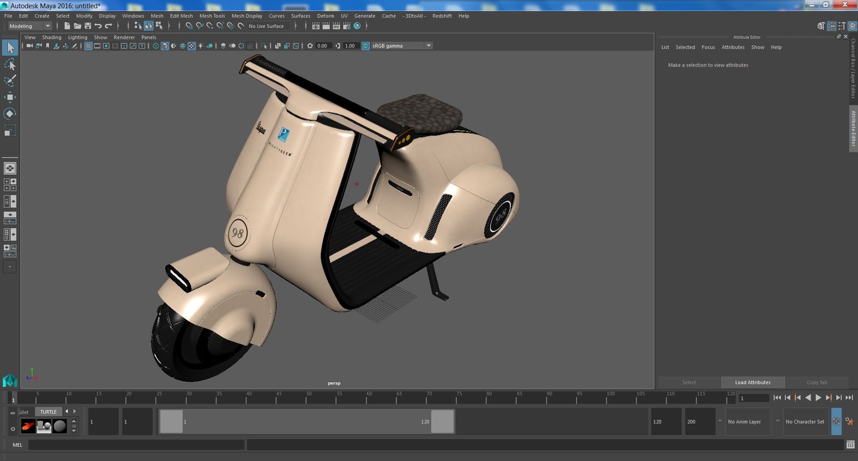This screenshot has height=461, width=858.
Task: Open the Redshift menu
Action: 442,16
